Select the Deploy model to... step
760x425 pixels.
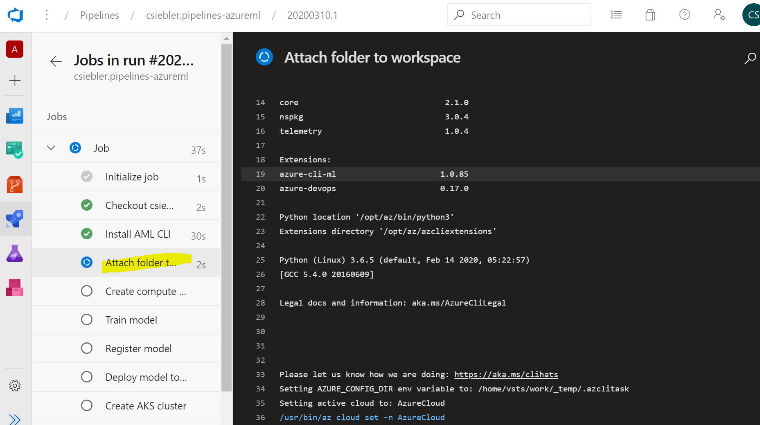126,377
